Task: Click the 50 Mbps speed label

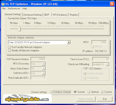Action: pyautogui.click(x=93, y=23)
